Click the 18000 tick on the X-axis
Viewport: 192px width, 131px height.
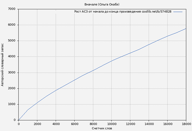(x=186, y=124)
